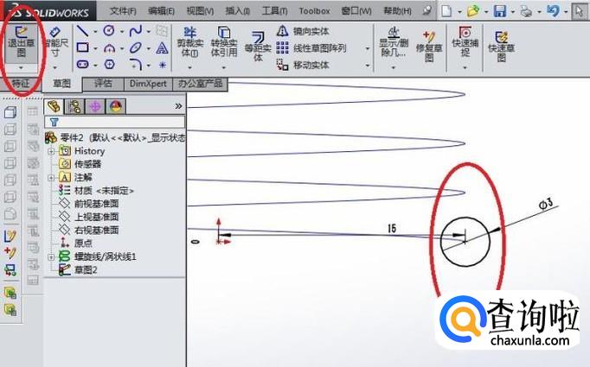
Task: Select Front Plane (前视基准面) in tree
Action: click(89, 204)
